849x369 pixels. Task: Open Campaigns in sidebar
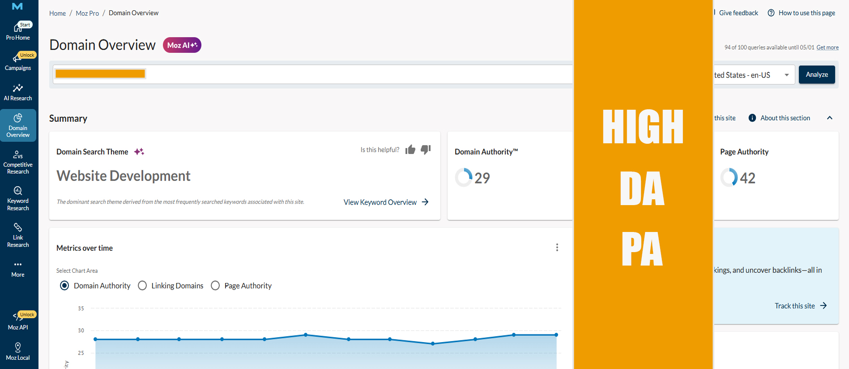18,62
